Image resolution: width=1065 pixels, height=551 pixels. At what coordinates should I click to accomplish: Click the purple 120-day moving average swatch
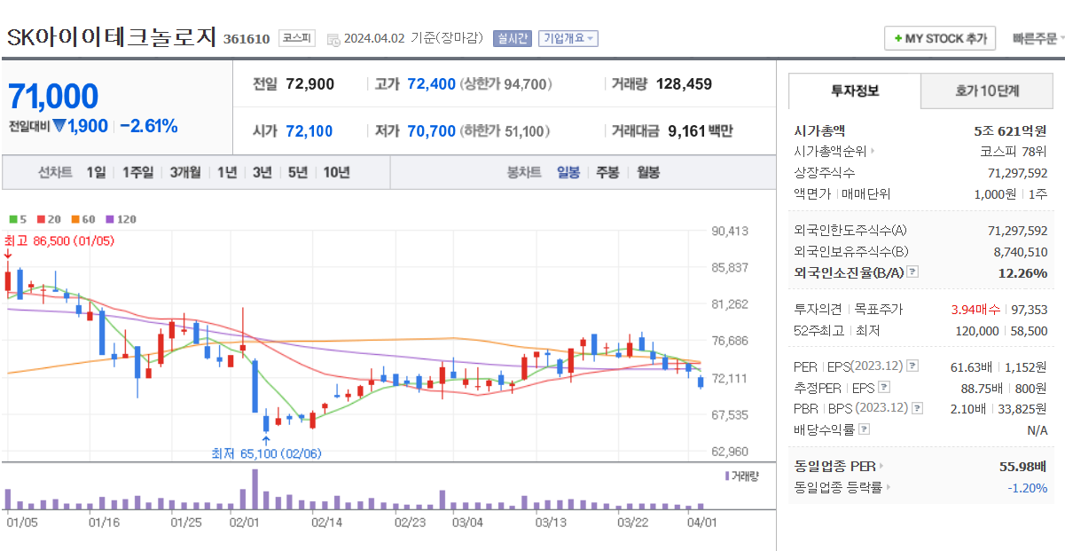pos(110,219)
